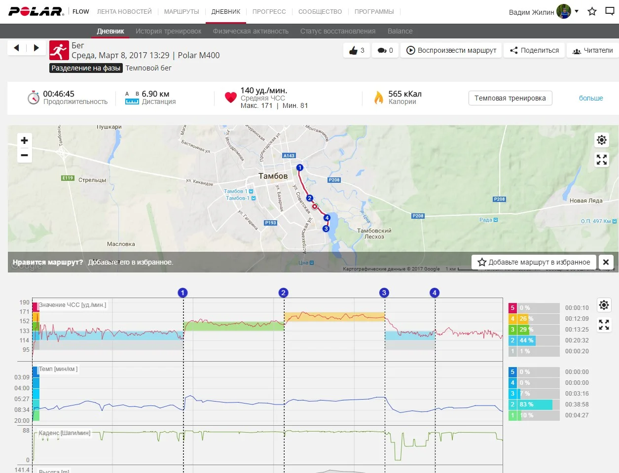Click the Поделиться share button
Screen dimensions: 619x473
pos(534,50)
